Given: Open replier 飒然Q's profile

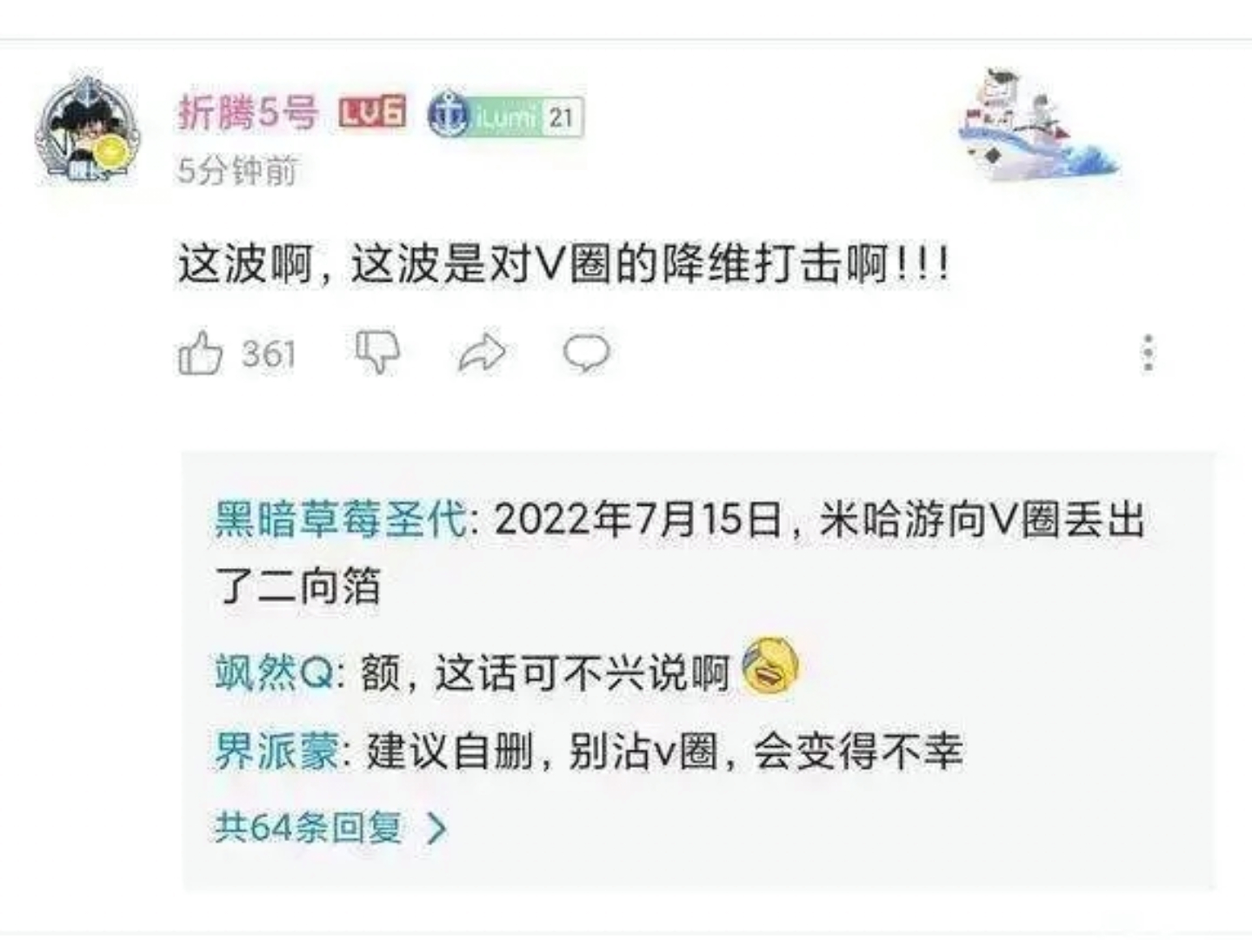Looking at the screenshot, I should click(x=274, y=673).
